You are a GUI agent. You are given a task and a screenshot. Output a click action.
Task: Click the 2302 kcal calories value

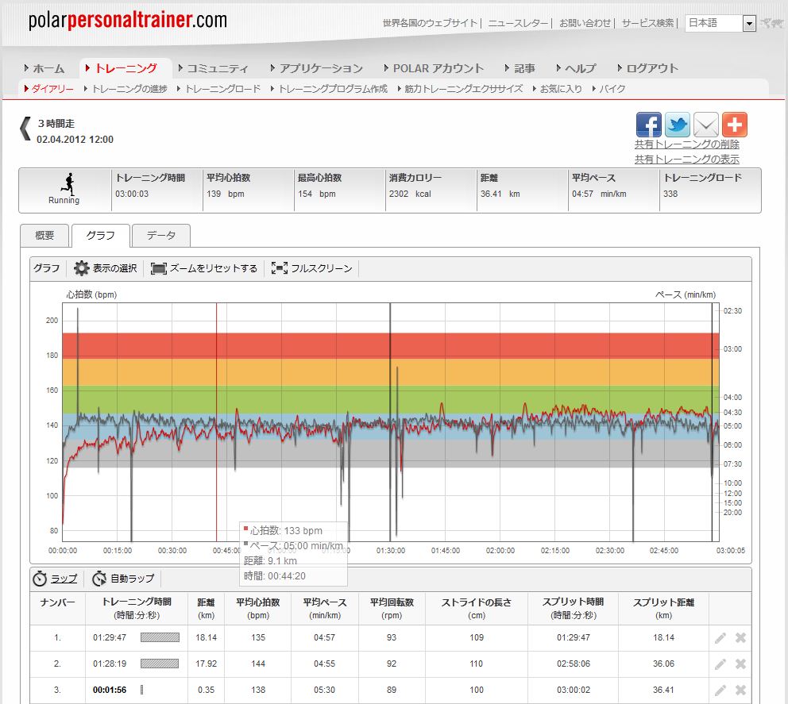point(410,194)
